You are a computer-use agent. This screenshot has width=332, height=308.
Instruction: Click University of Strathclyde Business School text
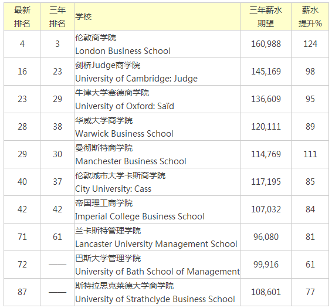pyautogui.click(x=155, y=299)
